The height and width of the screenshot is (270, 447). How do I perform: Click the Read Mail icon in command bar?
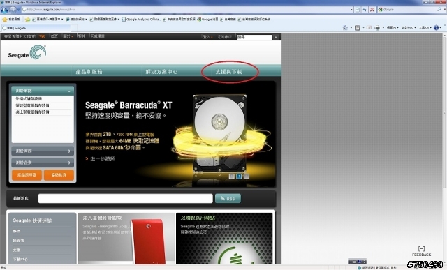369,28
